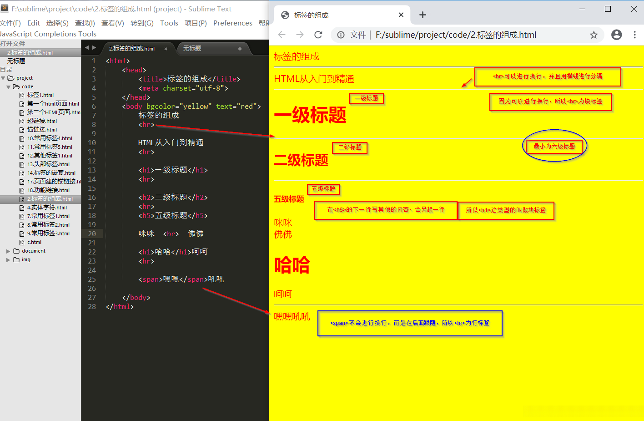Open the 查找(I) menu
The height and width of the screenshot is (421, 644).
point(85,23)
